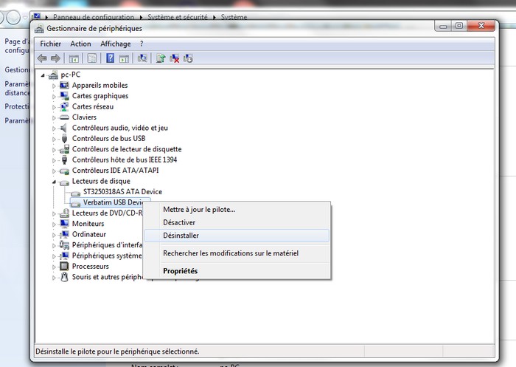Screen dimensions: 516x367
Task: Click the toolbar Properties sheet icon
Action: pyautogui.click(x=92, y=58)
